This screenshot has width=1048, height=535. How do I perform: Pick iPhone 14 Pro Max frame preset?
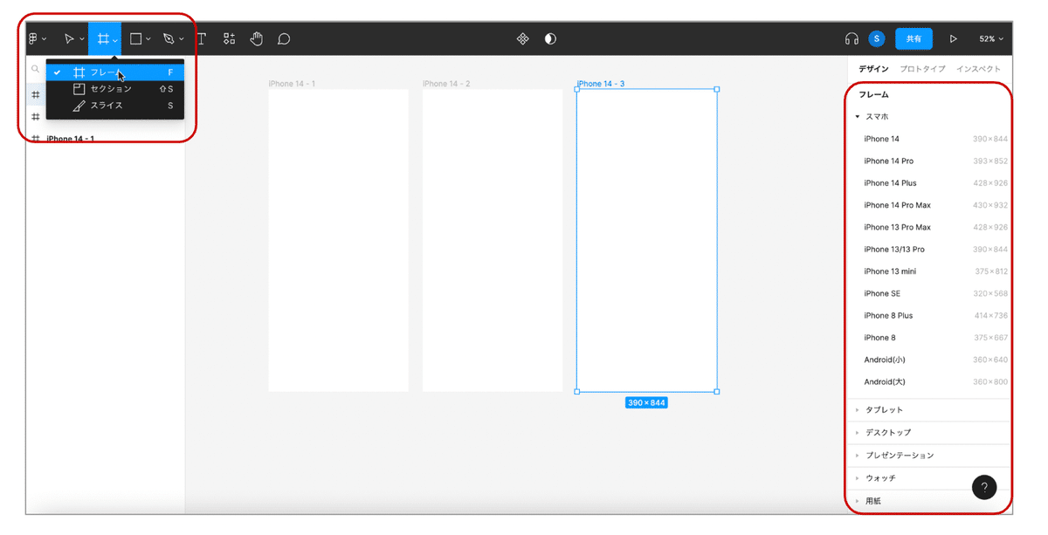930,205
